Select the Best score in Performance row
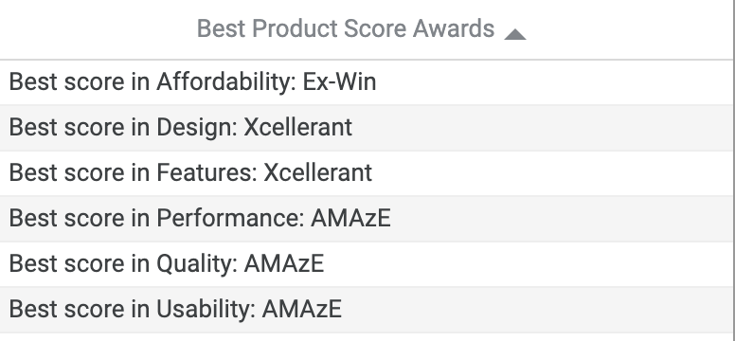The image size is (735, 341). pos(367,219)
